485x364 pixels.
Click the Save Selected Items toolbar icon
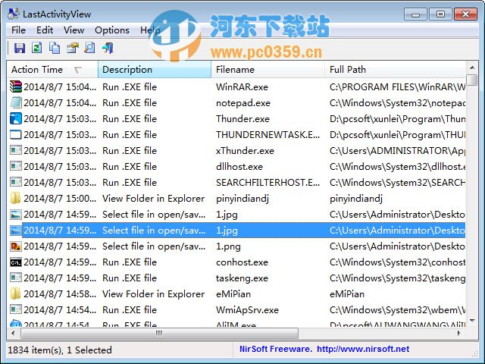click(20, 48)
